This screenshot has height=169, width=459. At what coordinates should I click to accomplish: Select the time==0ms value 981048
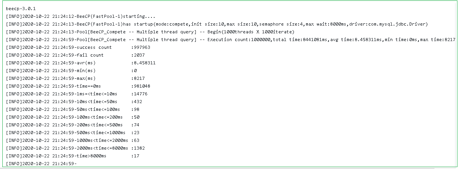click(142, 86)
